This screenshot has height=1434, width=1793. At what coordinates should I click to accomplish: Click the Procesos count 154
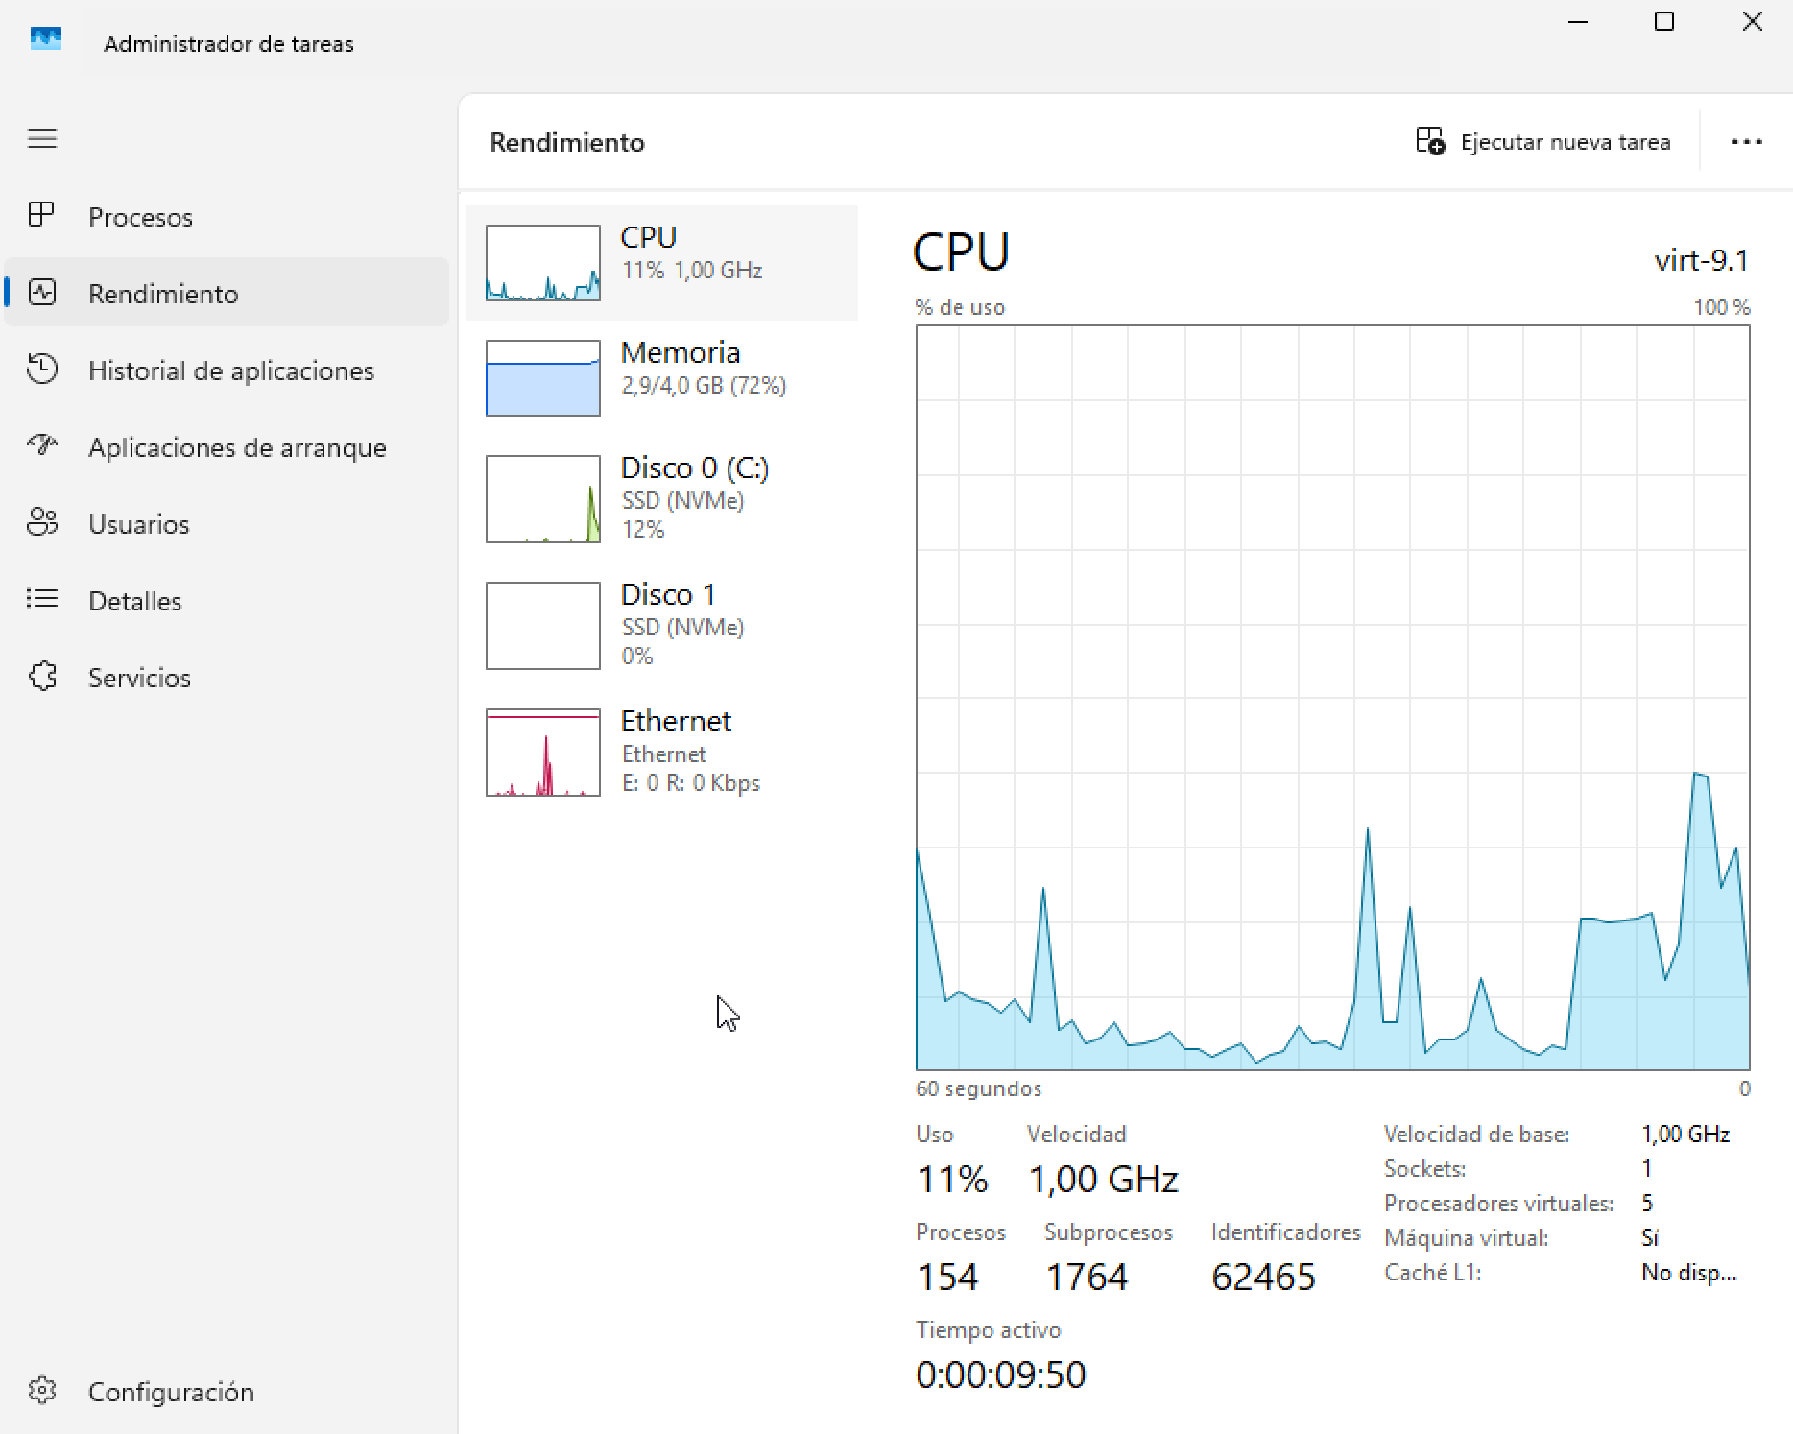947,1277
